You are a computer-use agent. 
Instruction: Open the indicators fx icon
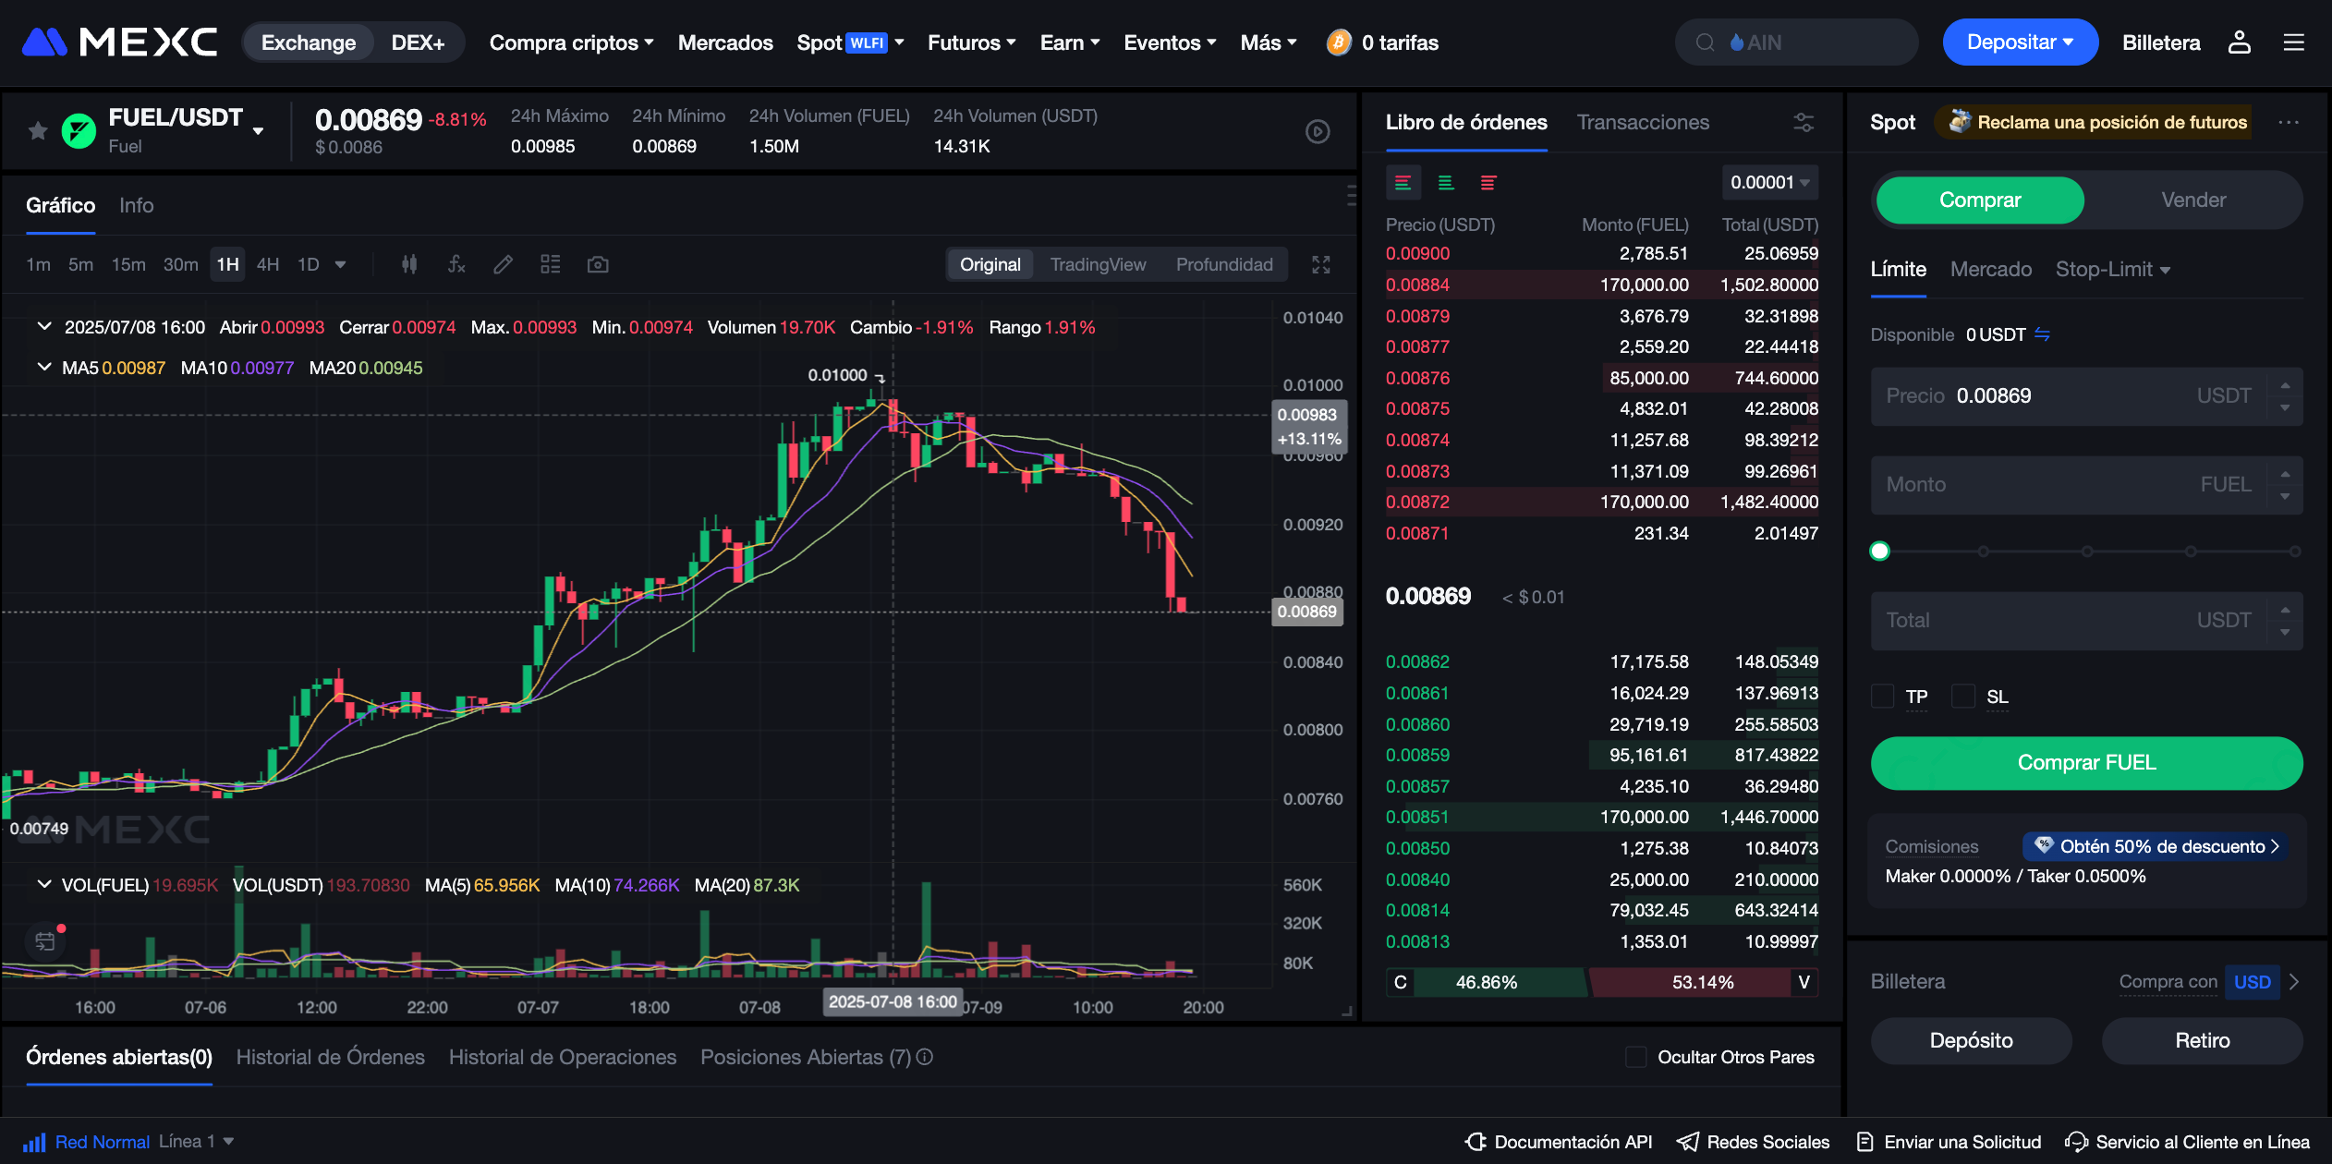pos(456,265)
